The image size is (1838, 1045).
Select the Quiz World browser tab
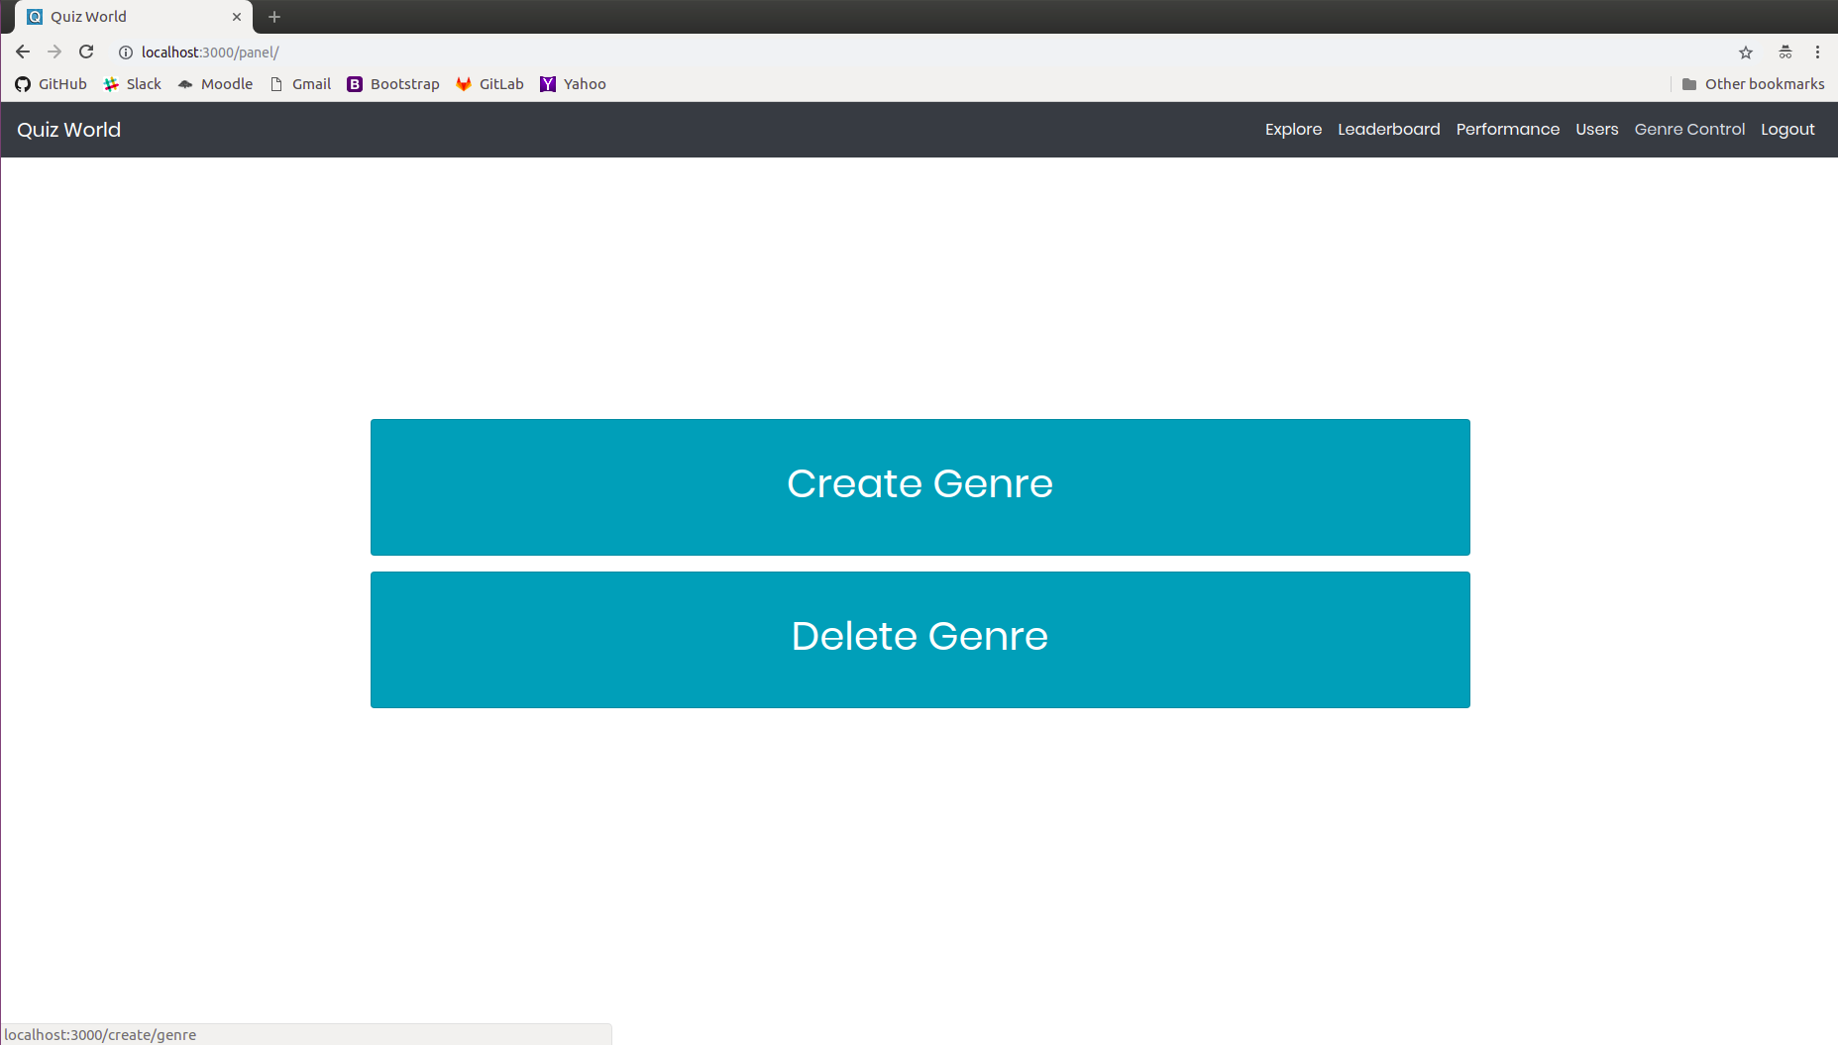click(133, 17)
